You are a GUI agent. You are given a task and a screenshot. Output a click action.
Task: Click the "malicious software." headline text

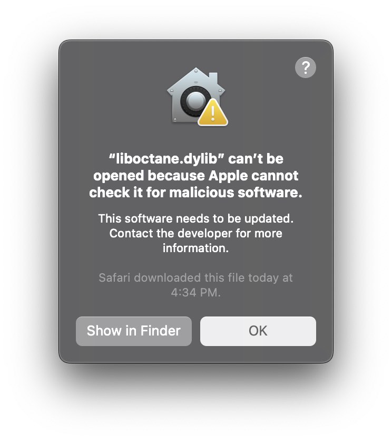[x=236, y=193]
